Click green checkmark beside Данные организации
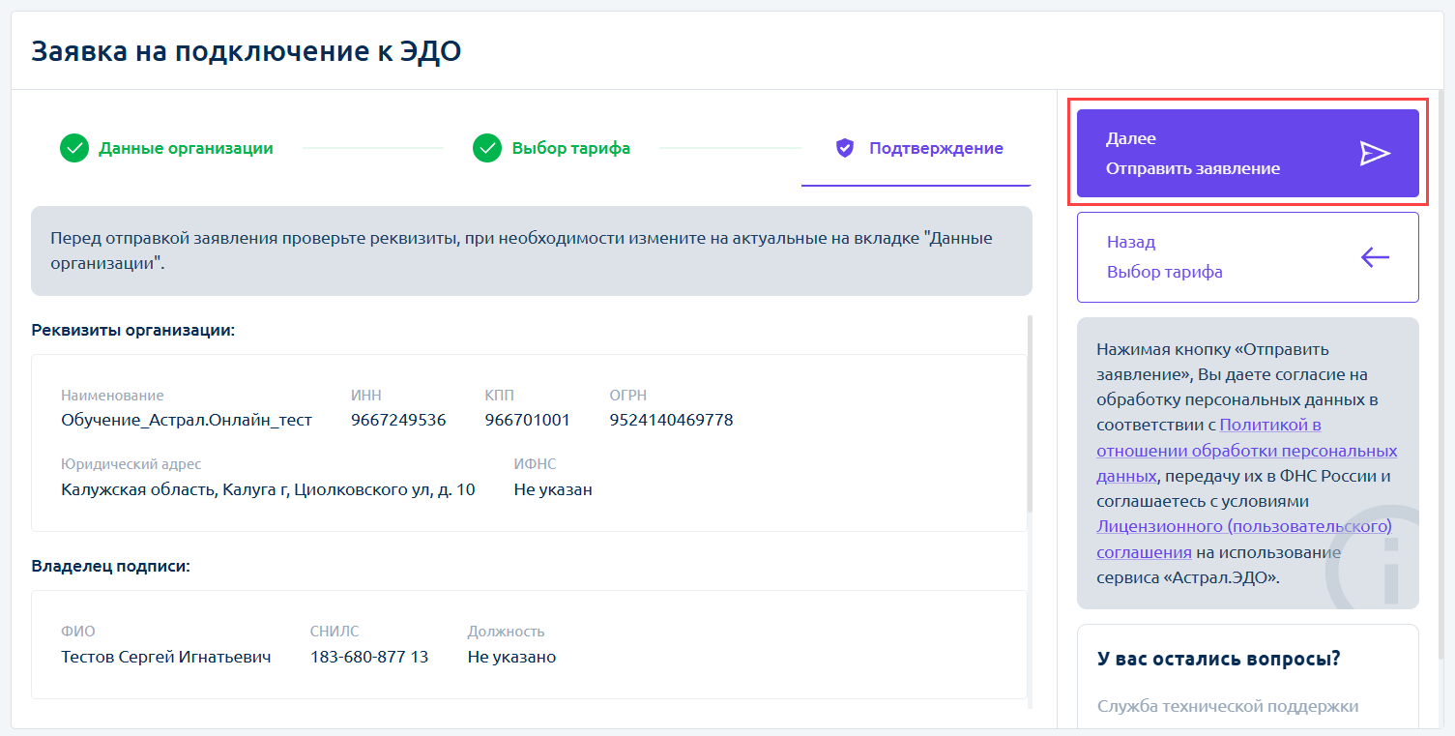The width and height of the screenshot is (1455, 736). point(74,149)
